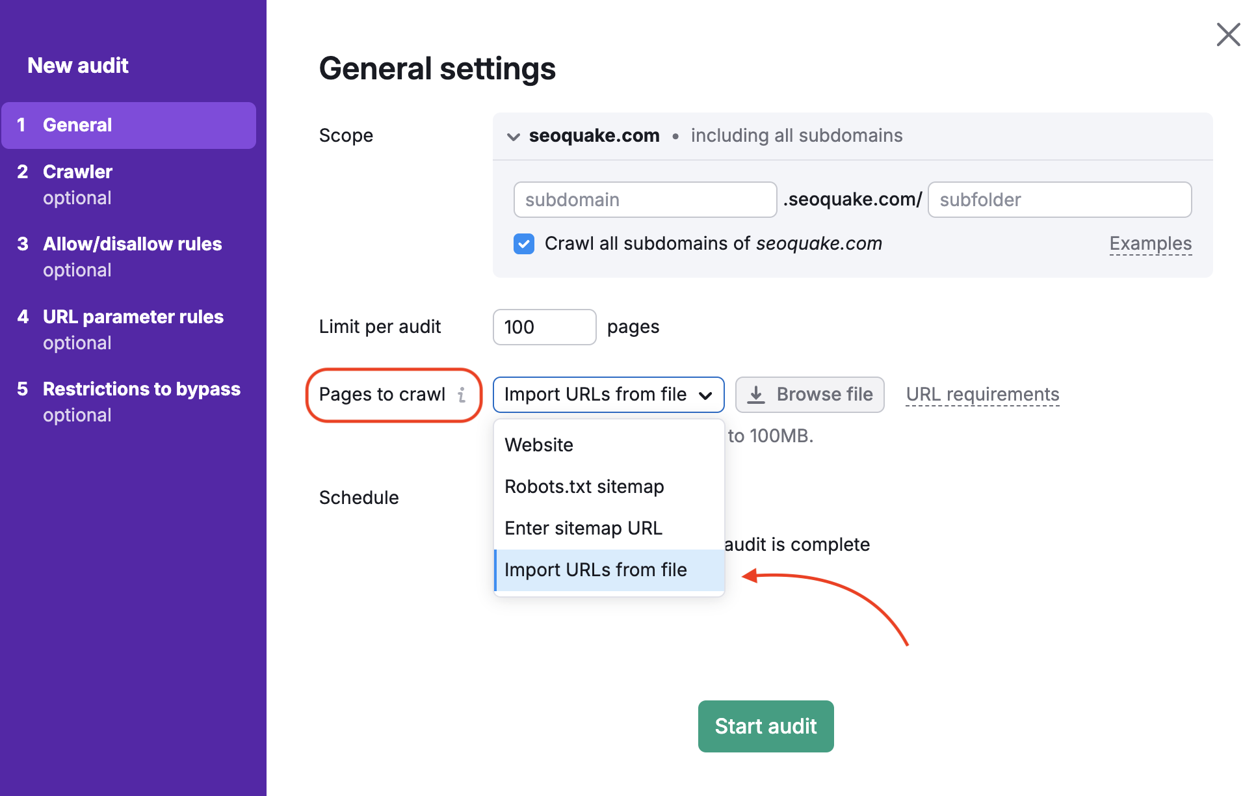Viewport: 1256px width, 796px height.
Task: Go to URL parameter rules settings
Action: coord(133,317)
